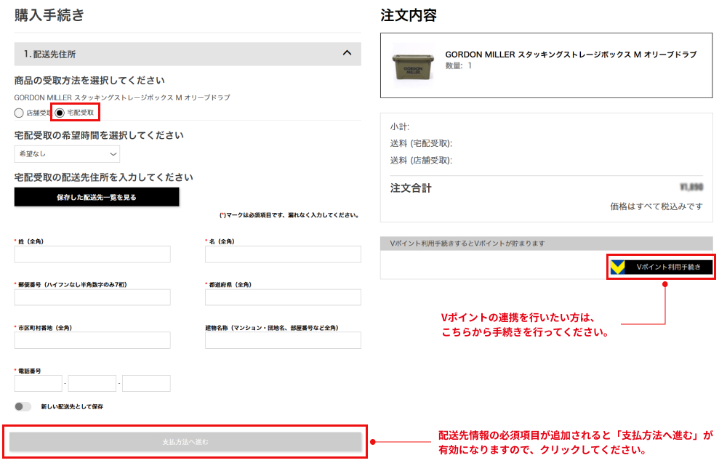Focus the 姓（全角） input field

click(92, 254)
